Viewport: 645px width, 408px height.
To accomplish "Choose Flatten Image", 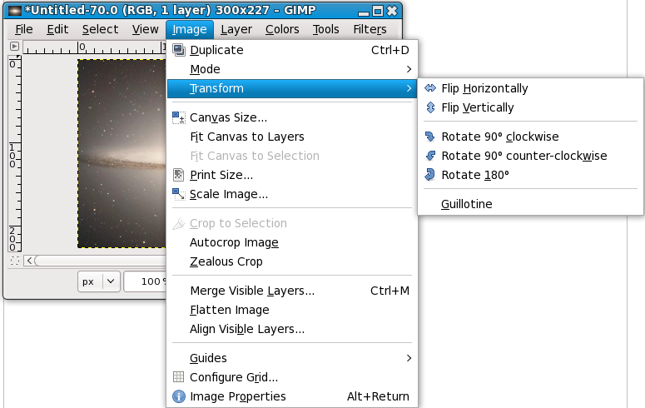I will 230,310.
